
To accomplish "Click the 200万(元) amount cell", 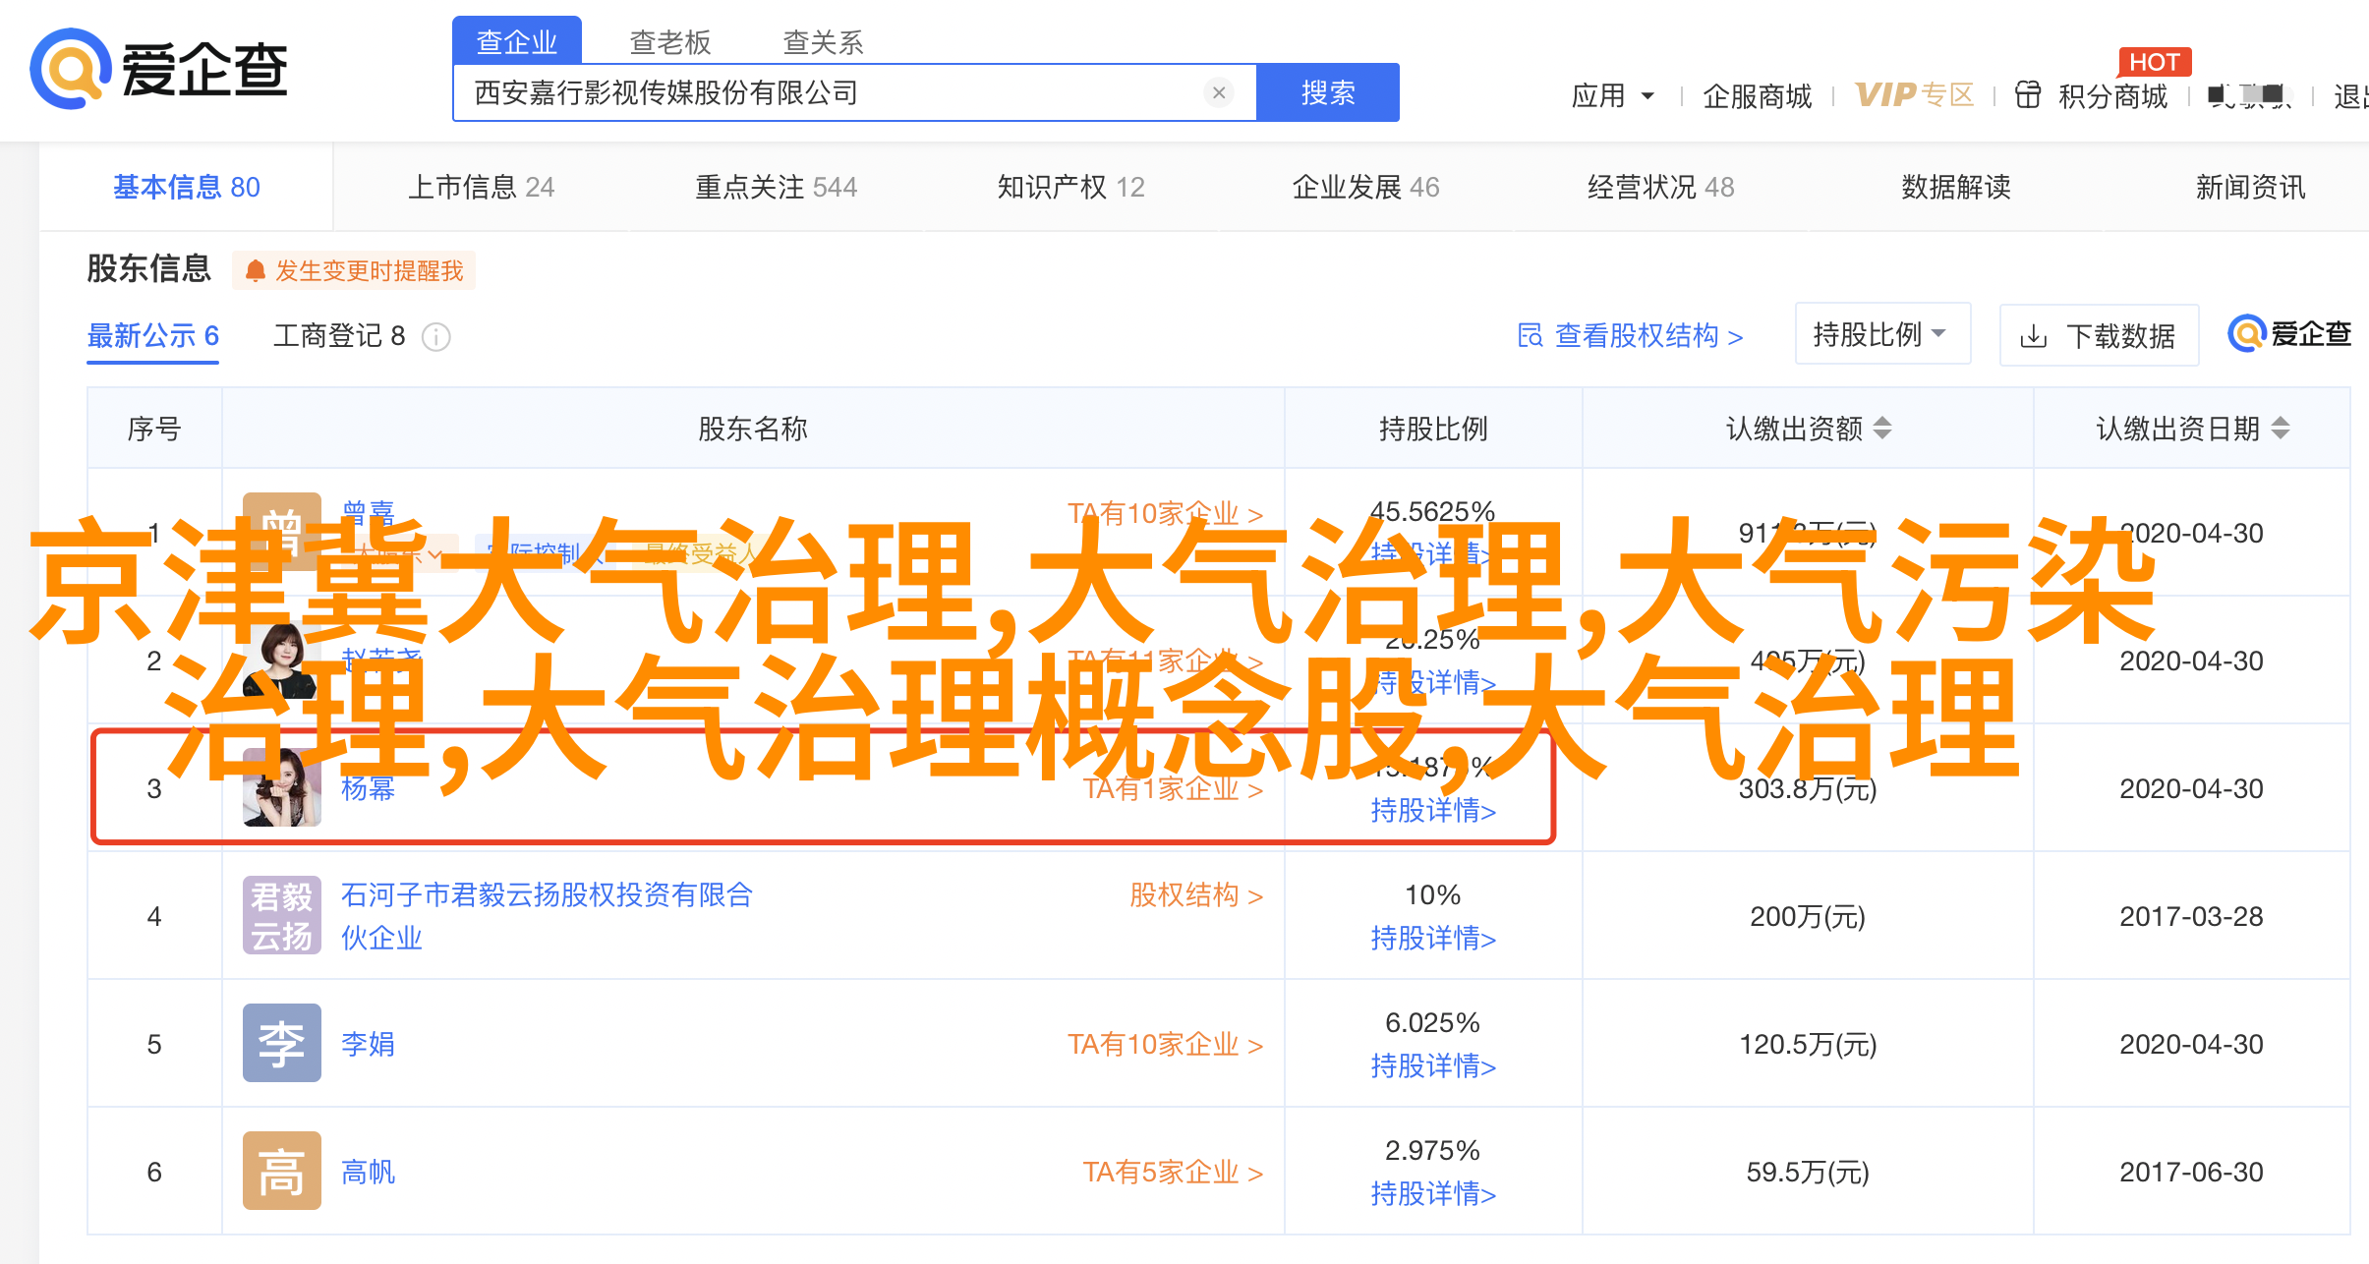I will pyautogui.click(x=1808, y=916).
